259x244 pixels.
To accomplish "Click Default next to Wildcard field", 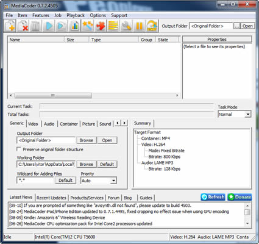I will pyautogui.click(x=65, y=180).
